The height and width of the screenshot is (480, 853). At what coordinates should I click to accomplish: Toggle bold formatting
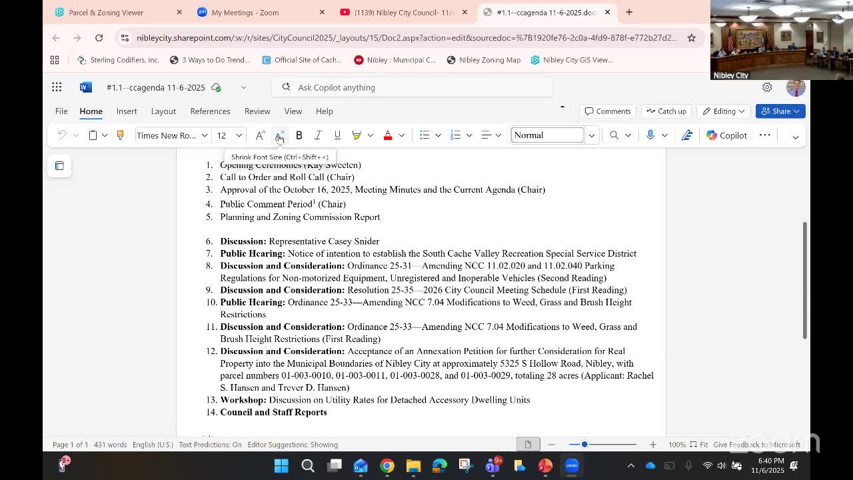(x=299, y=135)
